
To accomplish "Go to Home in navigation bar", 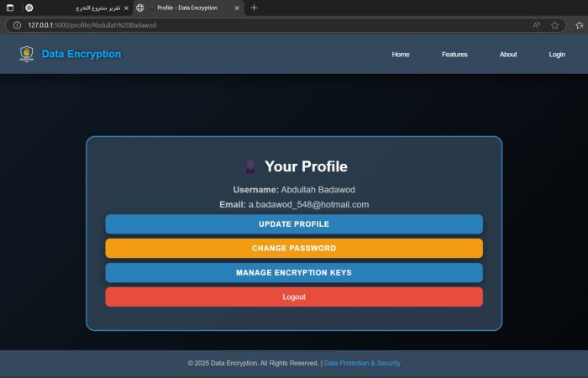I will [401, 55].
